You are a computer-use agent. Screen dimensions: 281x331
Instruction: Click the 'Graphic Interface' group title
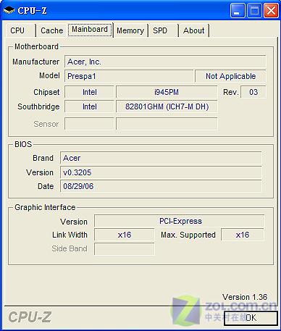click(x=45, y=207)
